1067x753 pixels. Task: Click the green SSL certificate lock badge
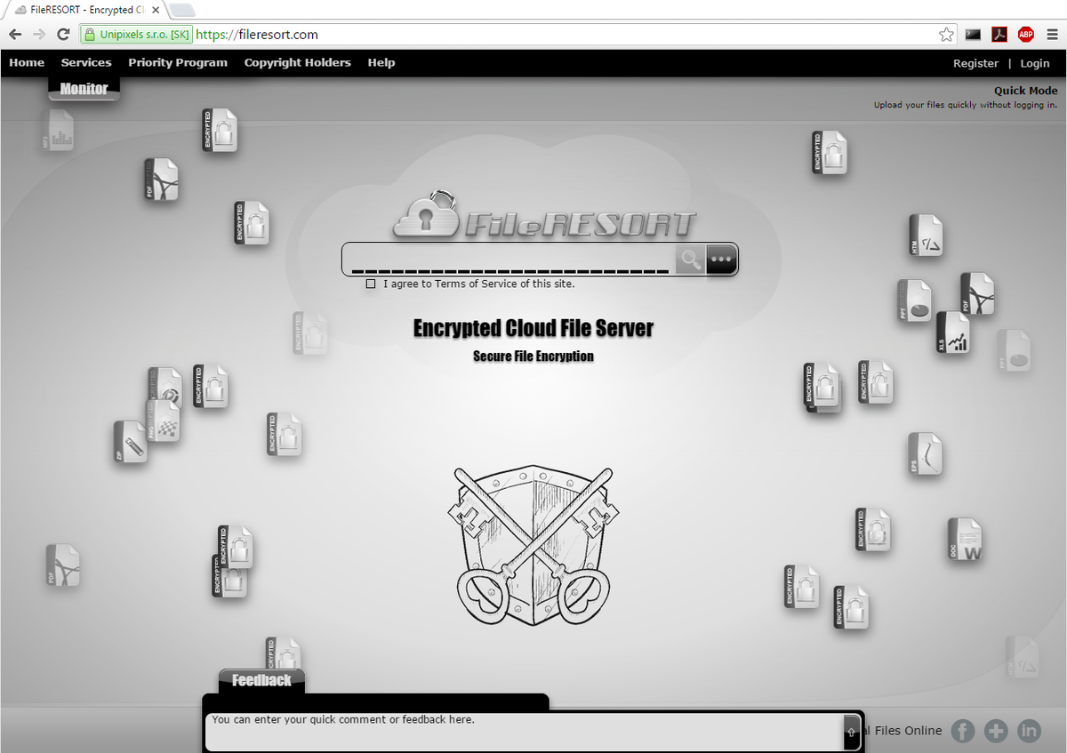(136, 35)
